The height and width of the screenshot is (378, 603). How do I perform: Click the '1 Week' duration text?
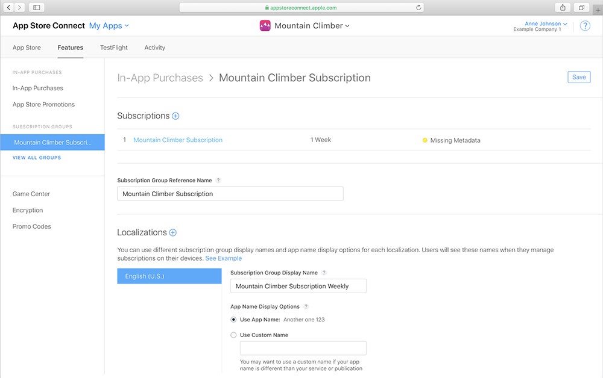(x=321, y=140)
